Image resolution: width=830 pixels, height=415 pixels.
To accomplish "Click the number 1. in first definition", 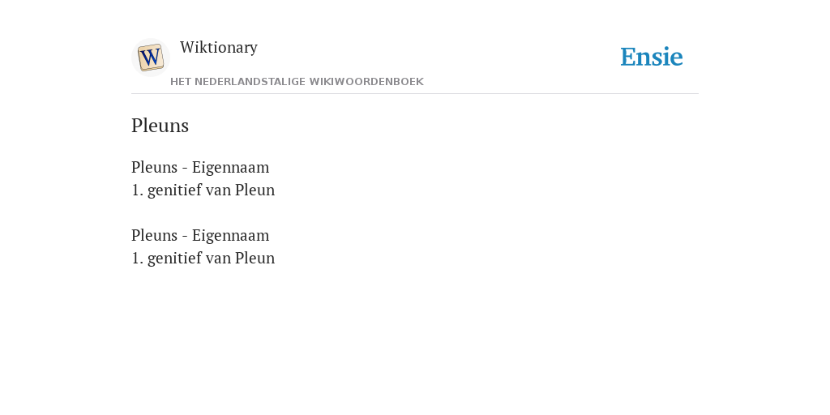I will click(x=138, y=190).
